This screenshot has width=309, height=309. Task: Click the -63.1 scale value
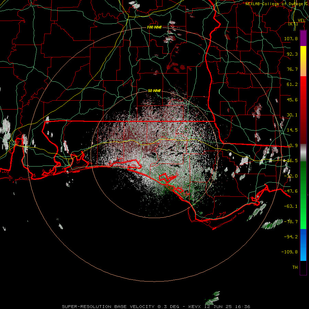tap(291, 206)
